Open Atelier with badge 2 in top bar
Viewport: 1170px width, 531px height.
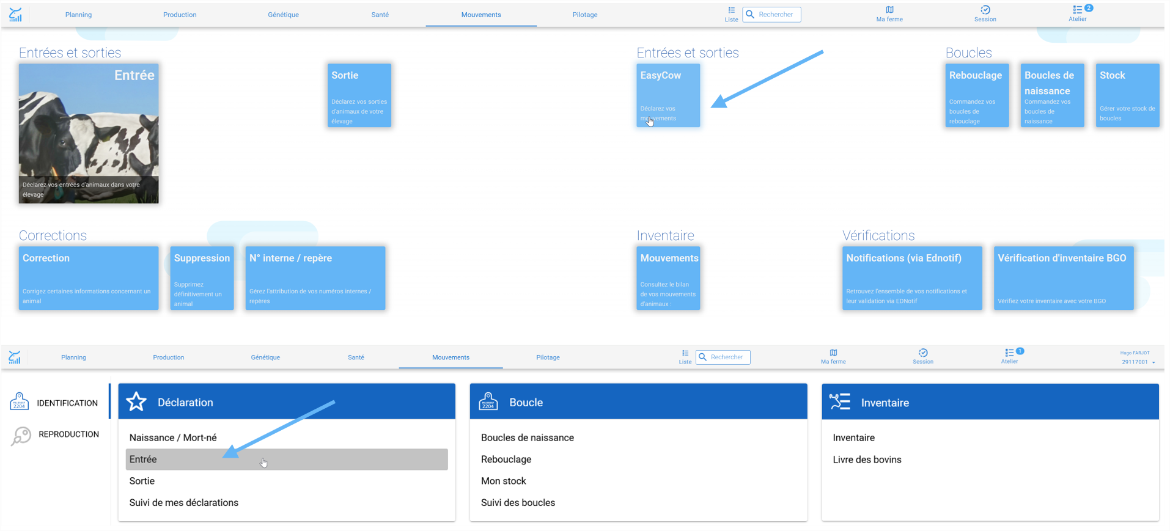point(1079,13)
